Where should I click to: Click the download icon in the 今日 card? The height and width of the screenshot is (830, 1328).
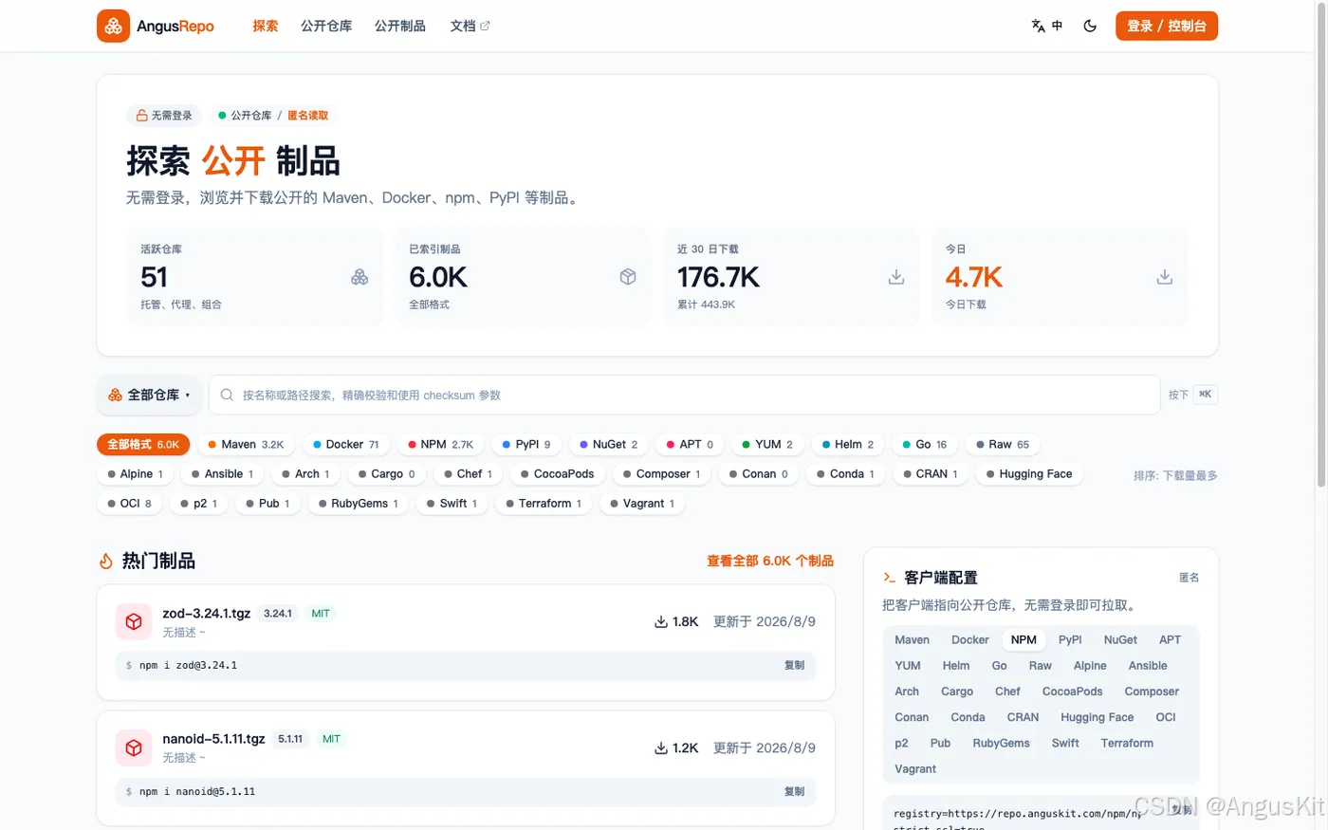click(1165, 277)
